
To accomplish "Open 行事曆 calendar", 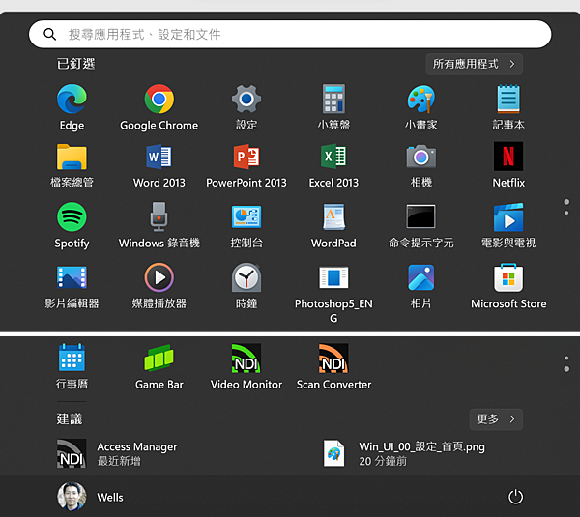I will (x=72, y=366).
